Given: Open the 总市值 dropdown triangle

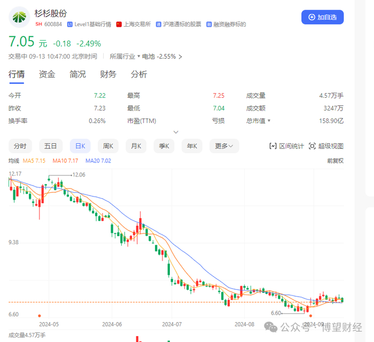Looking at the screenshot, I should coord(269,121).
